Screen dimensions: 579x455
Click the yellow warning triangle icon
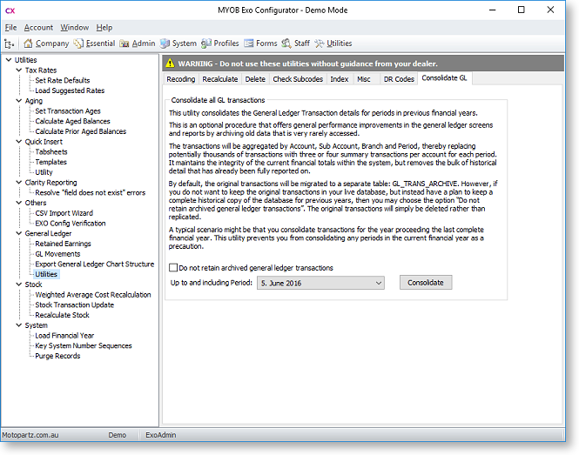click(x=170, y=64)
